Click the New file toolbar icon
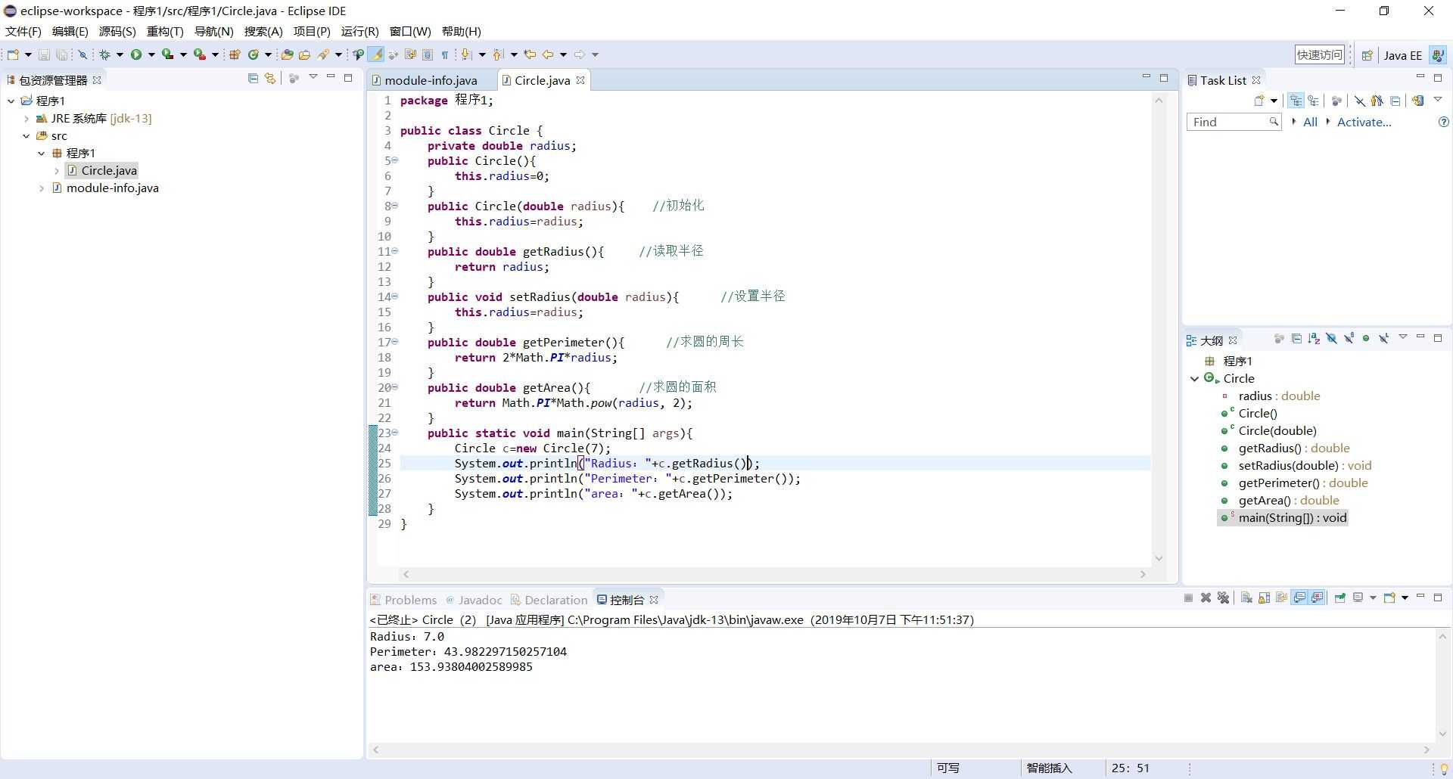The height and width of the screenshot is (779, 1453). (x=13, y=54)
